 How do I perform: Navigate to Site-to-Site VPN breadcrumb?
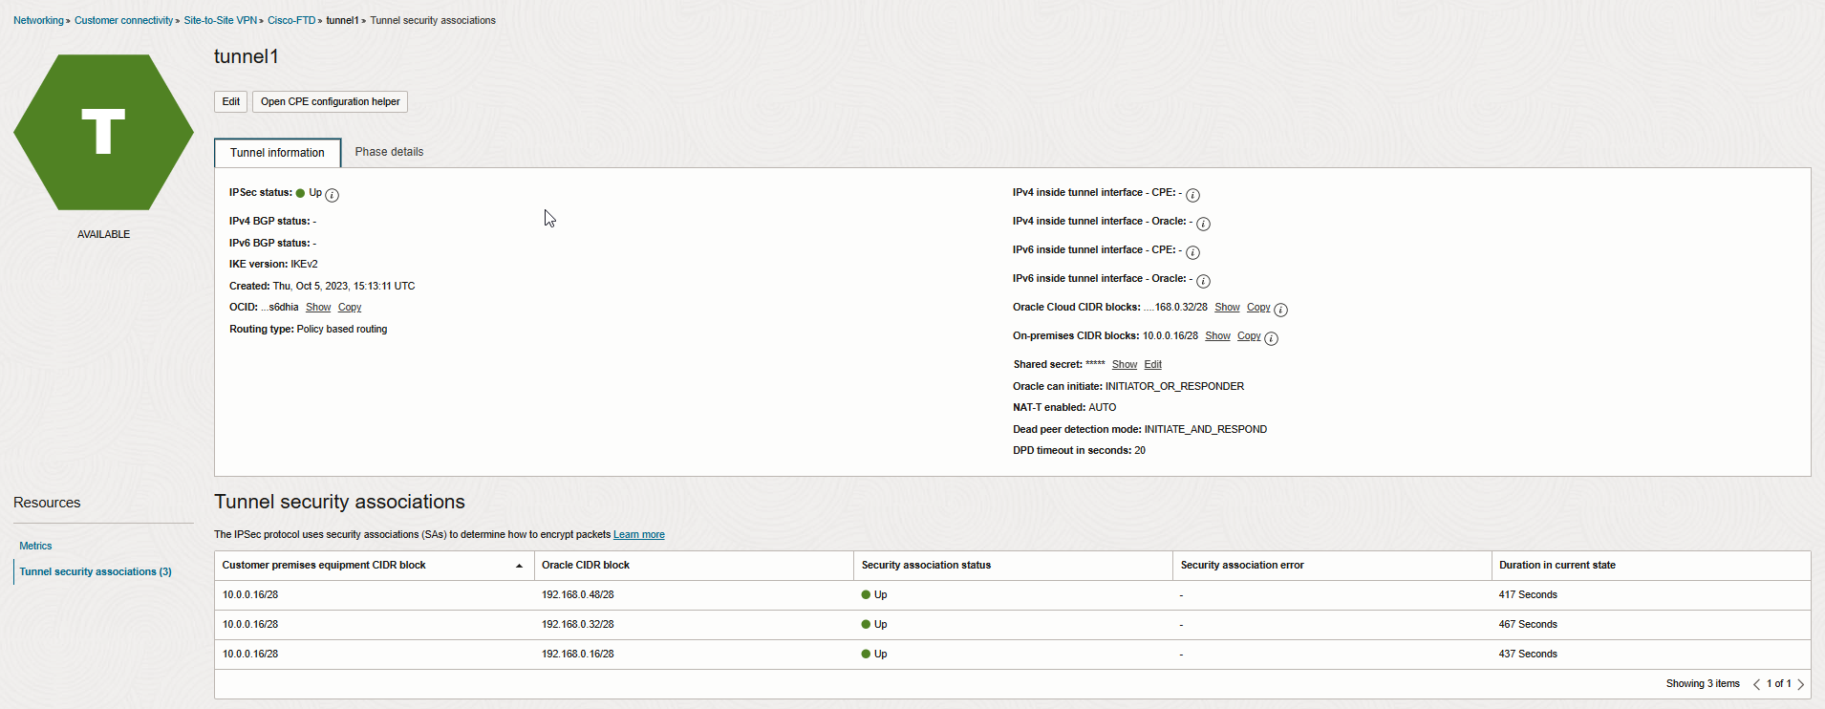[220, 20]
